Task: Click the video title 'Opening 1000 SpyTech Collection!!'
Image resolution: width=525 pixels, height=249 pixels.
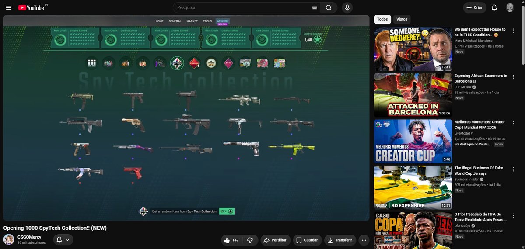Action: tap(55, 228)
